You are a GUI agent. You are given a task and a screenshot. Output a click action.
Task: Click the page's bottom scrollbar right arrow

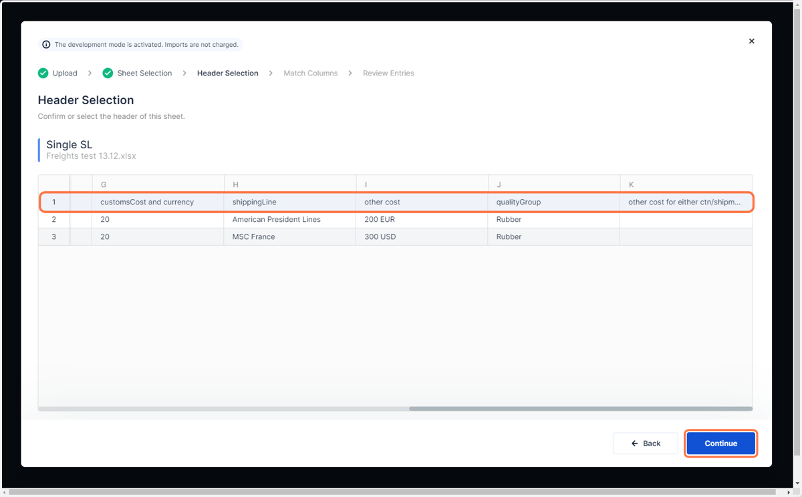(x=790, y=493)
